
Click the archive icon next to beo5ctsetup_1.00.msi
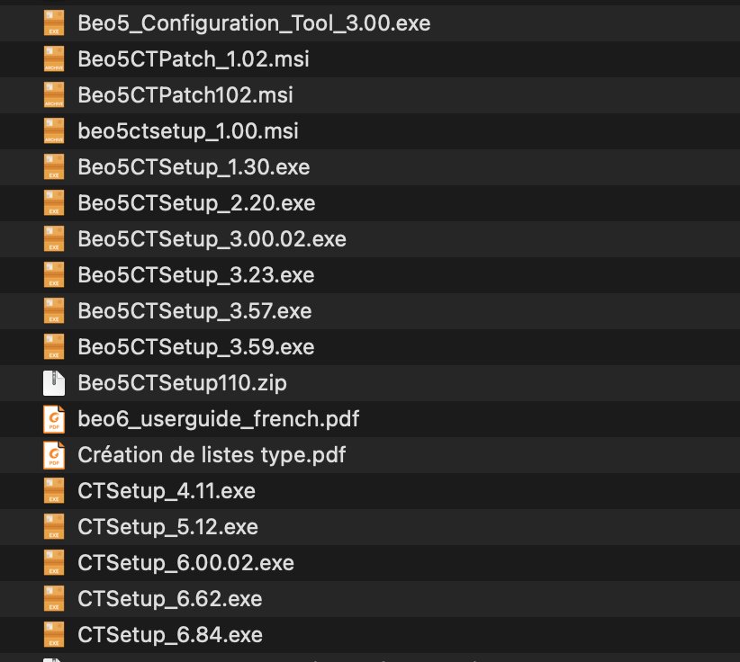tap(55, 131)
